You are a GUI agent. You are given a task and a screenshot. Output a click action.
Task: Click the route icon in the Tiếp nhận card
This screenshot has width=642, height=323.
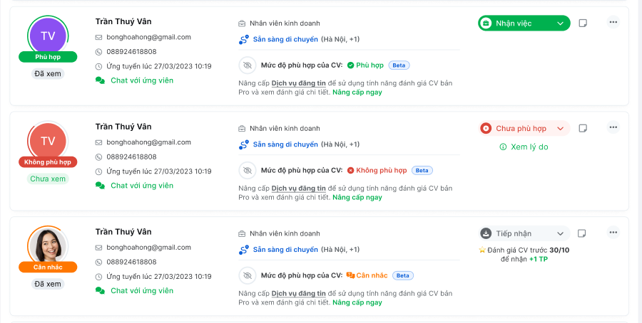(x=244, y=250)
